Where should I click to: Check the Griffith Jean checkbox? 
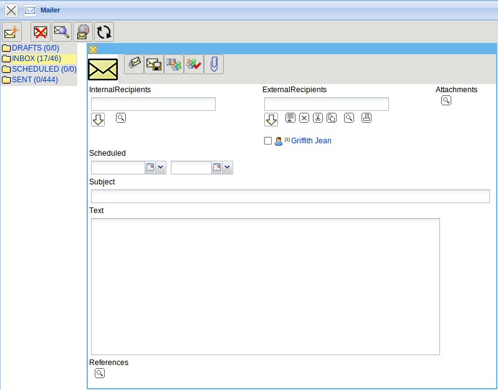pyautogui.click(x=268, y=141)
